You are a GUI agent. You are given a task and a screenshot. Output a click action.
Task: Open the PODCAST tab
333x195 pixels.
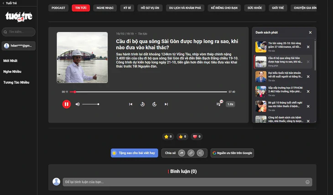point(58,8)
